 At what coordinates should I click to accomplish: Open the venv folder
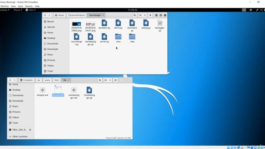point(118,37)
